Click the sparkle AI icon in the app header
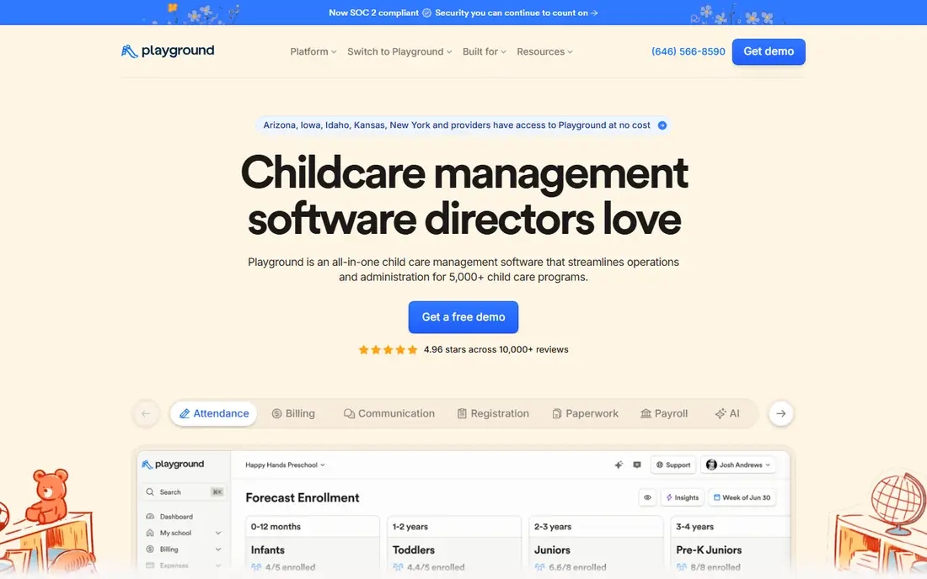 tap(619, 465)
